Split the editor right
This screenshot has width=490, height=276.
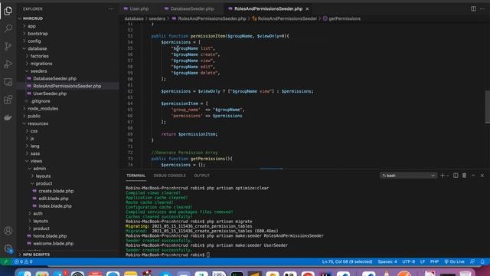tap(473, 8)
